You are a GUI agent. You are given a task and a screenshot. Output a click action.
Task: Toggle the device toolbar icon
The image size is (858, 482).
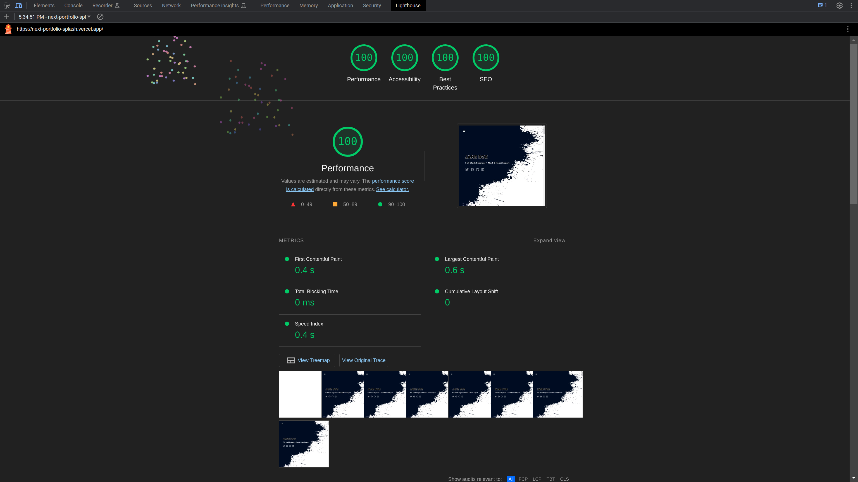[x=19, y=6]
